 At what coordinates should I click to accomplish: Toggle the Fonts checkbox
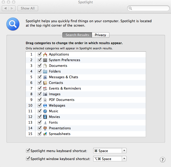click(x=39, y=122)
